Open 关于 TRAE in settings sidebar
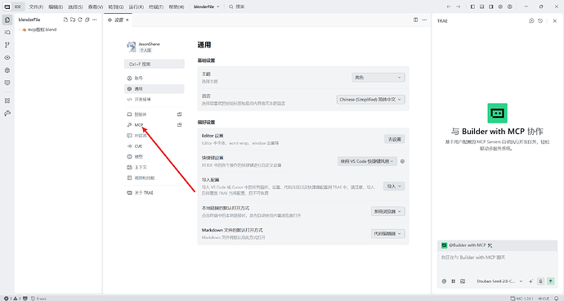 click(154, 193)
